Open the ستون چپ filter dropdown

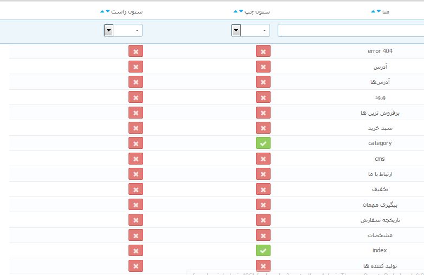point(250,30)
